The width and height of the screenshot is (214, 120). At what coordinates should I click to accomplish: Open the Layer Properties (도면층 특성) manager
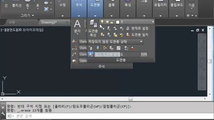(x=93, y=28)
